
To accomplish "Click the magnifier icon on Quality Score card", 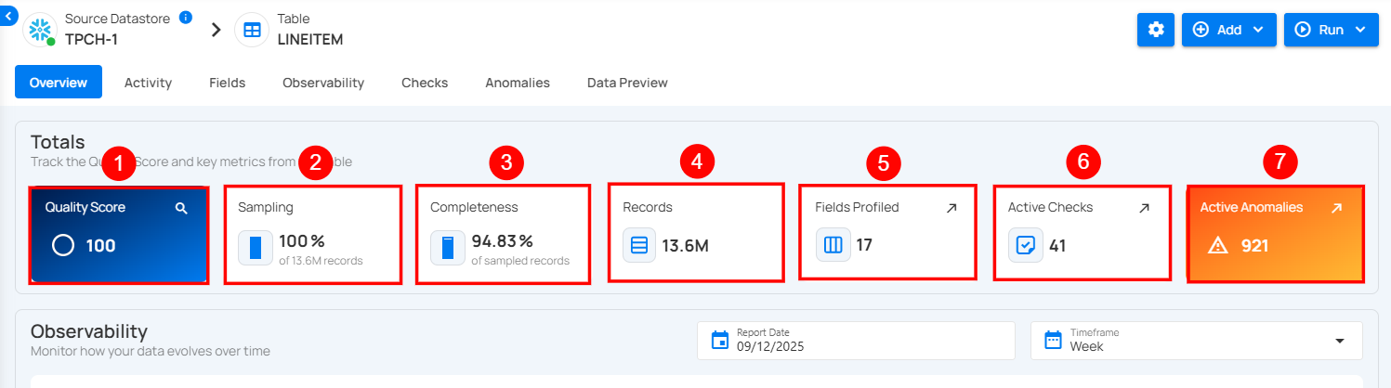I will [x=181, y=209].
